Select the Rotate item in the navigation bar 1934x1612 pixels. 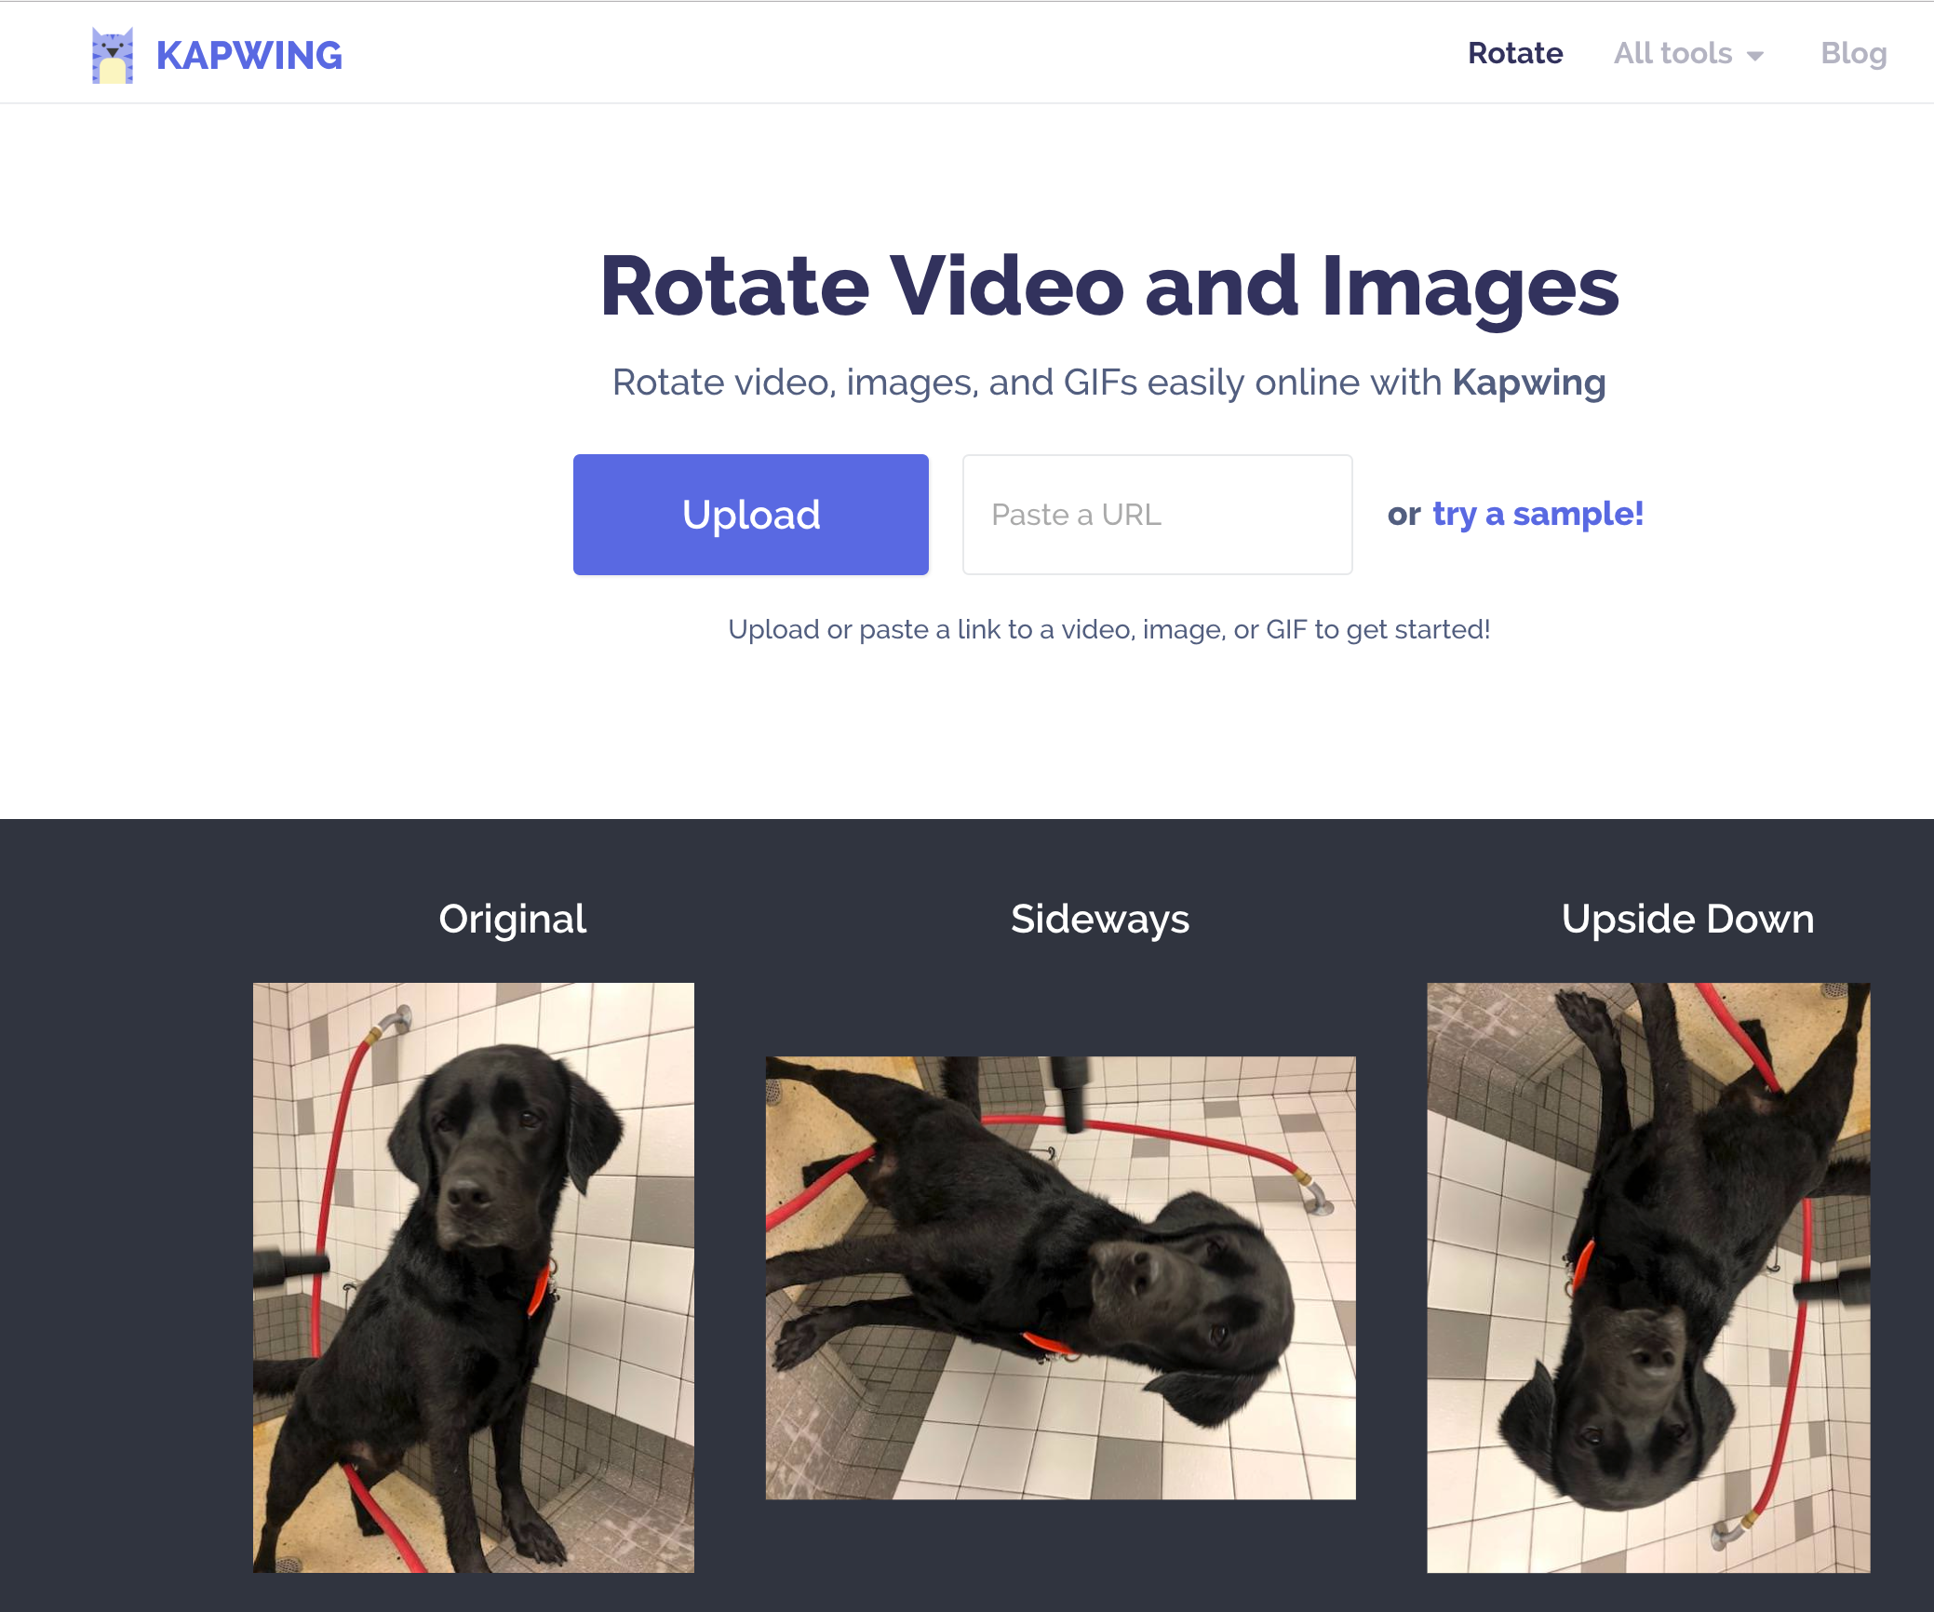point(1515,53)
